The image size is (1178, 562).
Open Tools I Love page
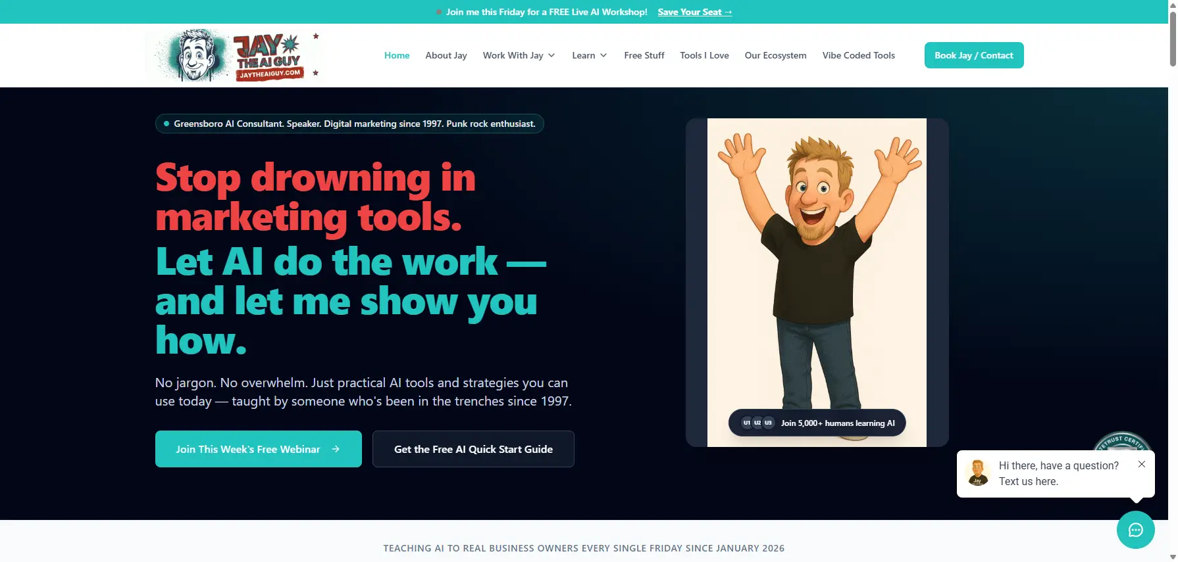[704, 55]
